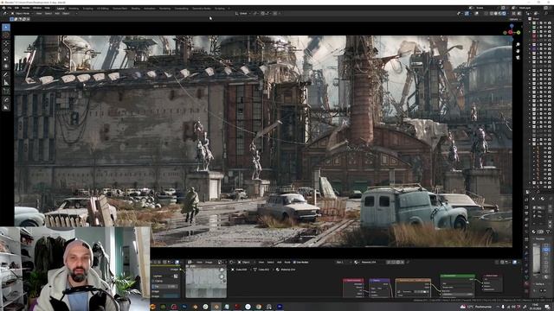Click the image editor type icon
554x311 pixels.
[190, 263]
